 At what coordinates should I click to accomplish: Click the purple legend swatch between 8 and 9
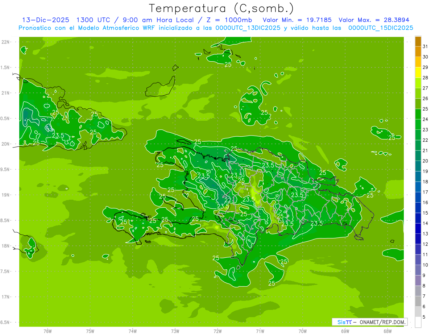(418, 281)
